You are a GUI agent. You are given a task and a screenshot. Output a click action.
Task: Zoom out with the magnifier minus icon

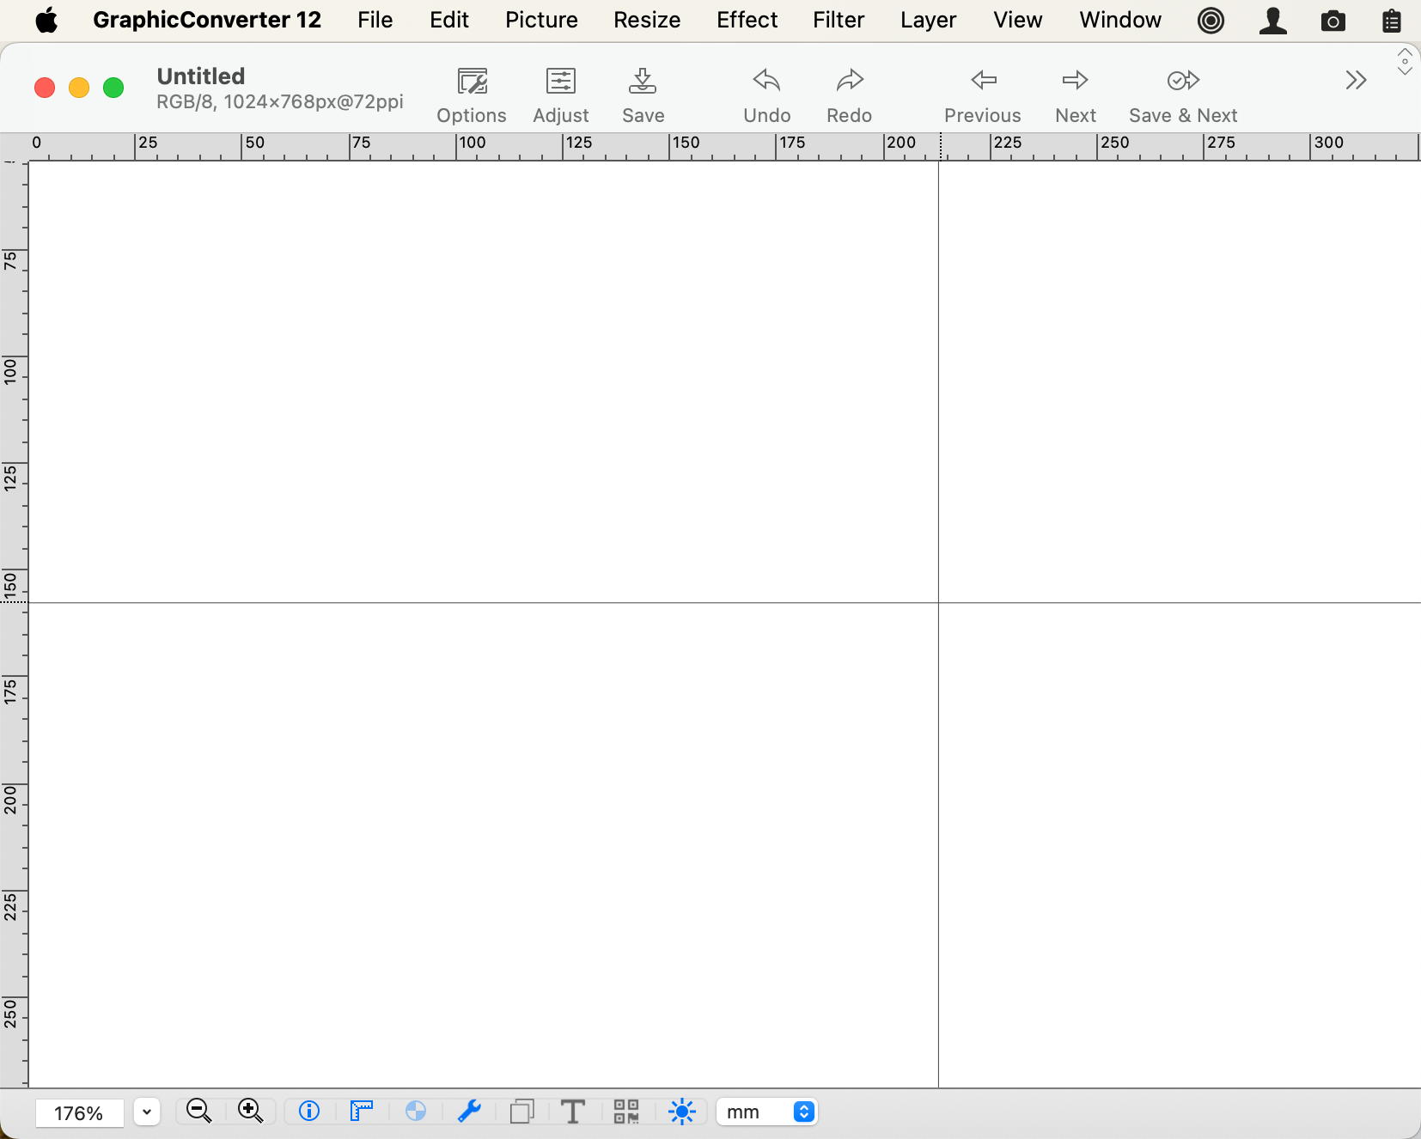click(x=198, y=1112)
